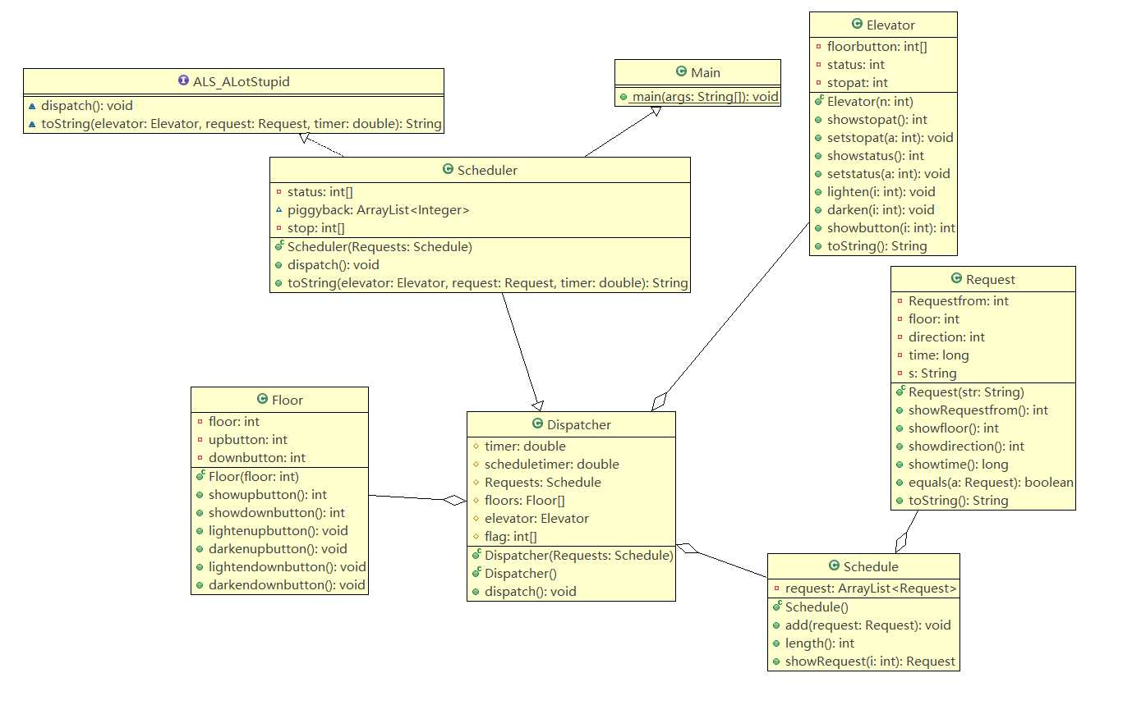
Task: Select the Elevator class title text
Action: [890, 25]
